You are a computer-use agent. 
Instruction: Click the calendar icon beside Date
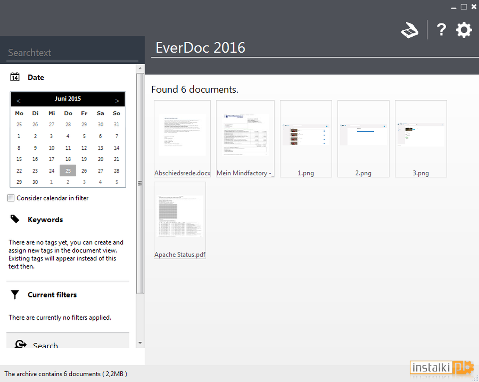point(15,77)
